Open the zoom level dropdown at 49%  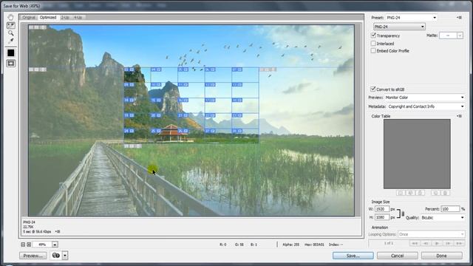(x=55, y=245)
